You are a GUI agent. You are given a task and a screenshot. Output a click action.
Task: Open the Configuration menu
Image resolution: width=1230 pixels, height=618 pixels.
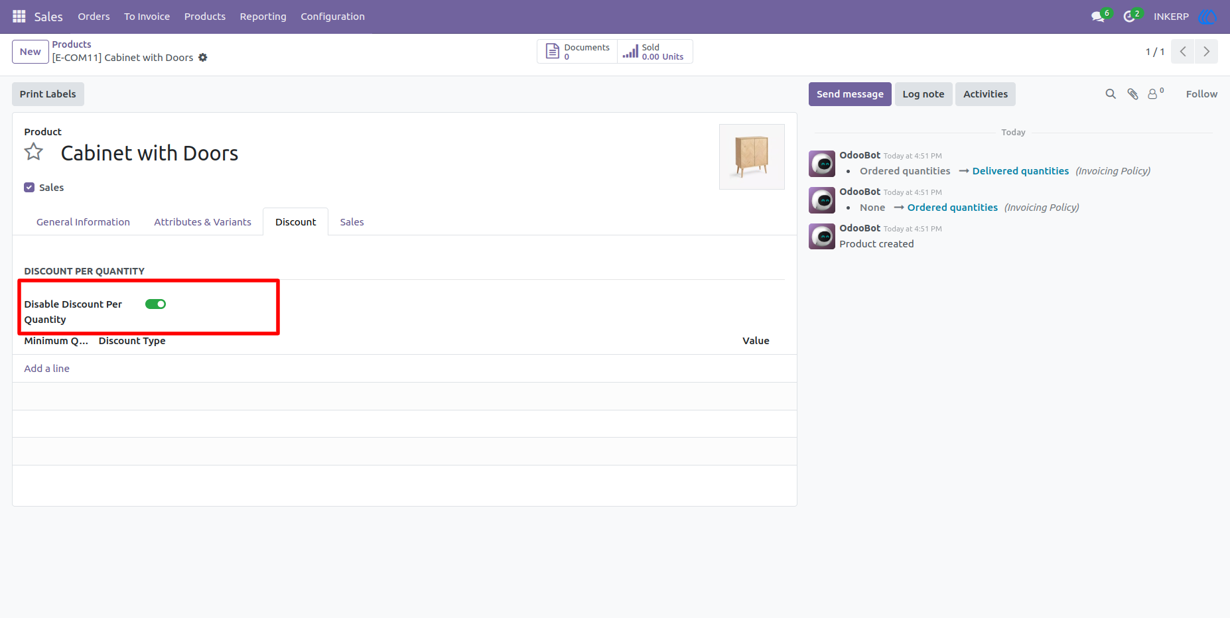[332, 17]
